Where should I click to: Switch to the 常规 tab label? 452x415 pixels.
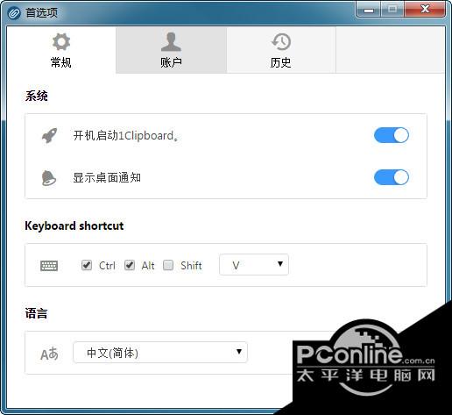(61, 62)
